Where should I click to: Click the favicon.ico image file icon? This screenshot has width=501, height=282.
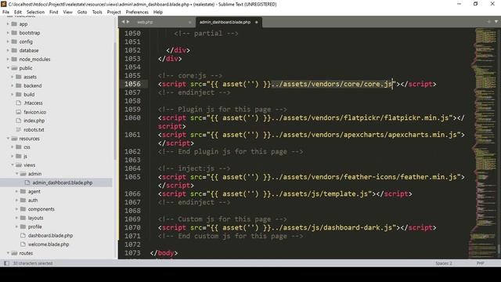coord(19,112)
